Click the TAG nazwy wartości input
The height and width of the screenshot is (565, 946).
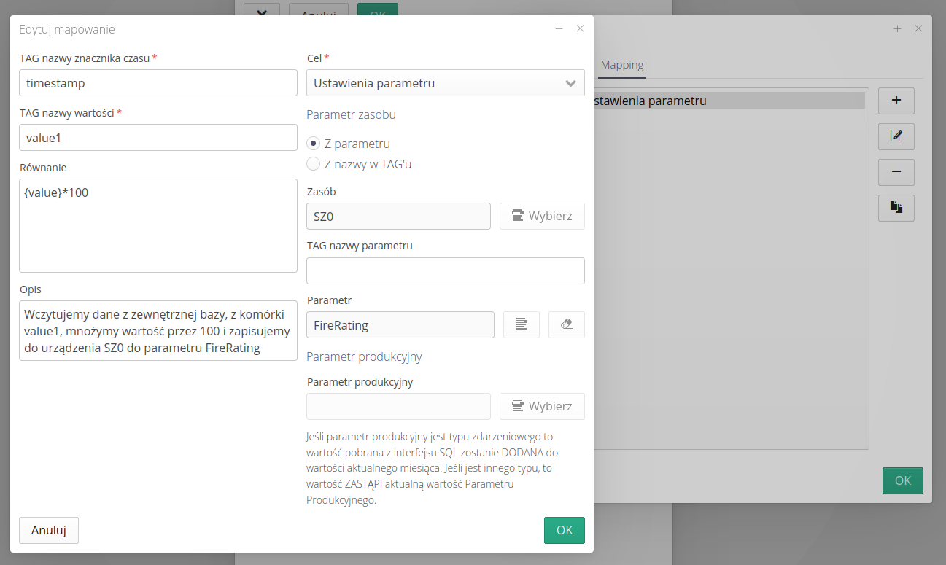(158, 137)
